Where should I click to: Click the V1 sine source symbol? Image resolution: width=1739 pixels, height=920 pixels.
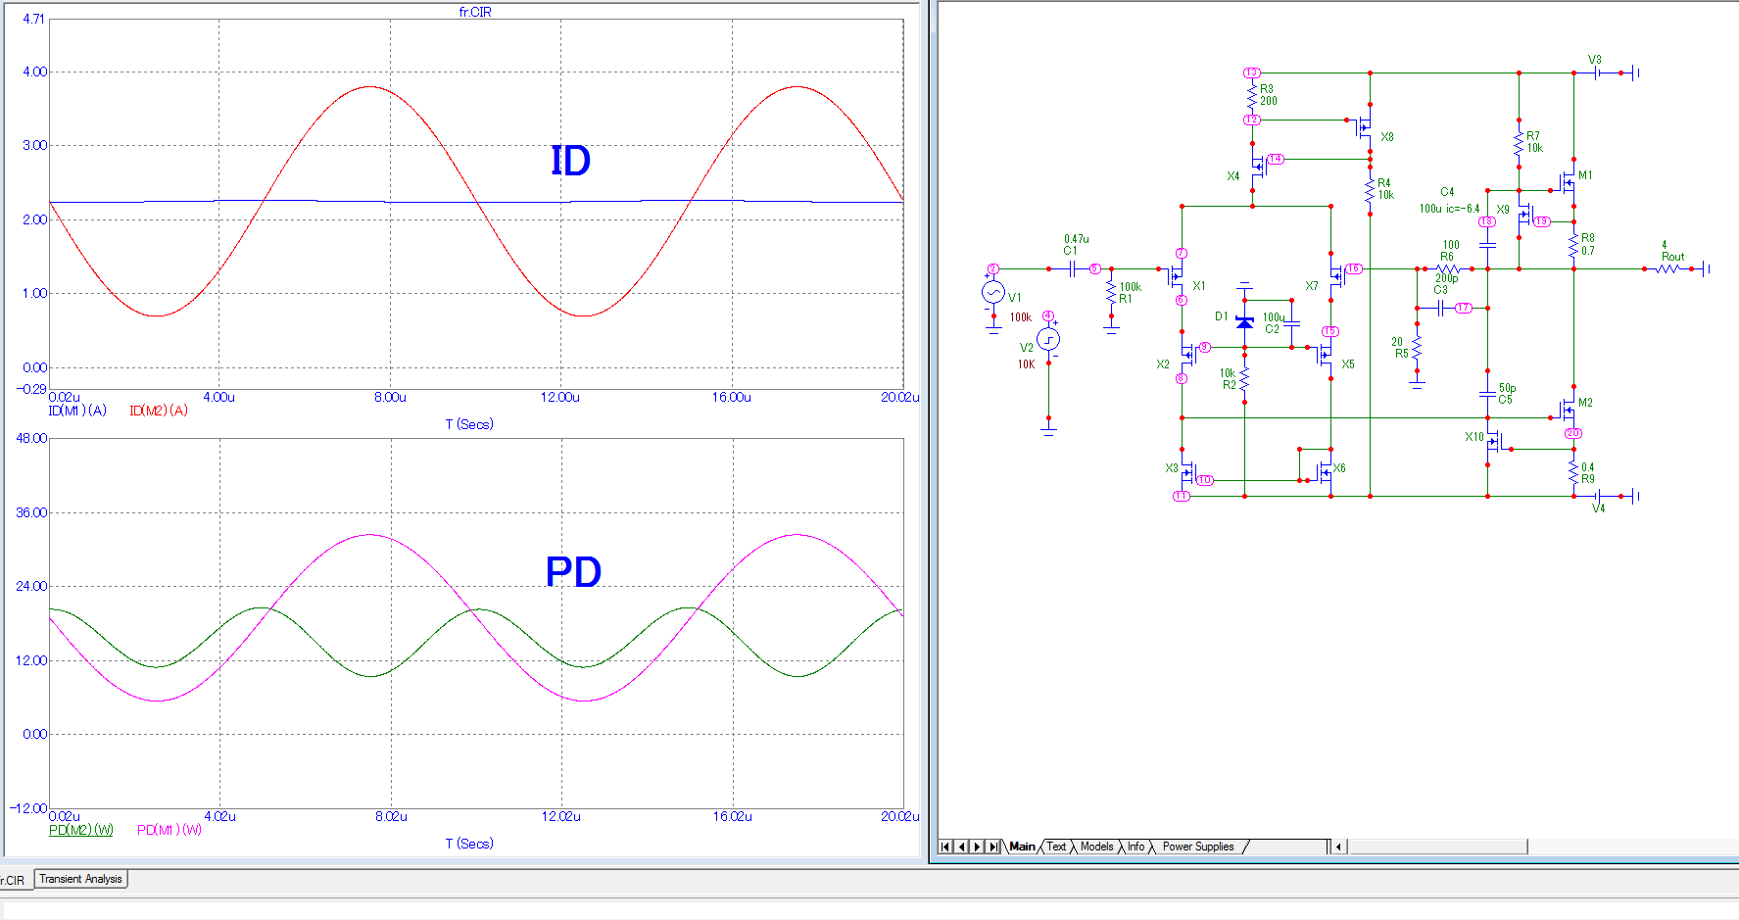pos(992,292)
